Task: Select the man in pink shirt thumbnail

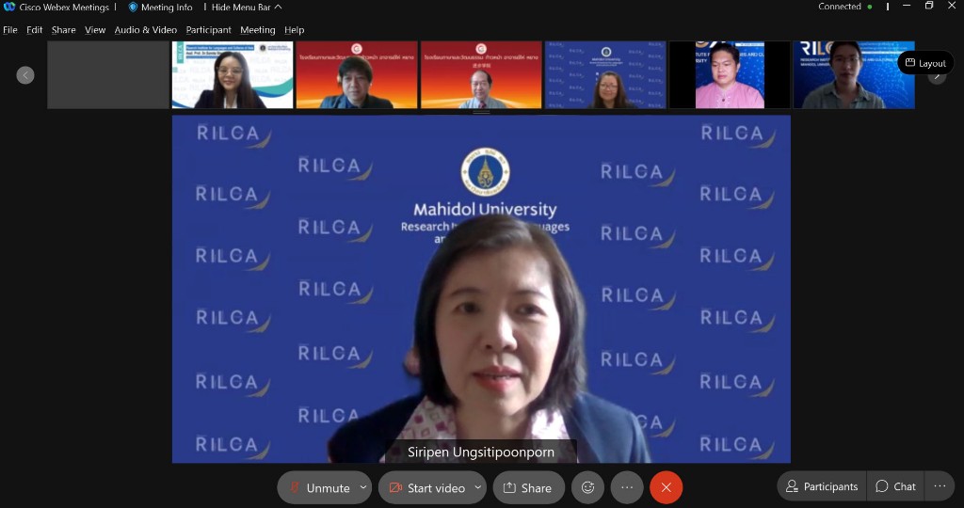Action: click(x=730, y=75)
